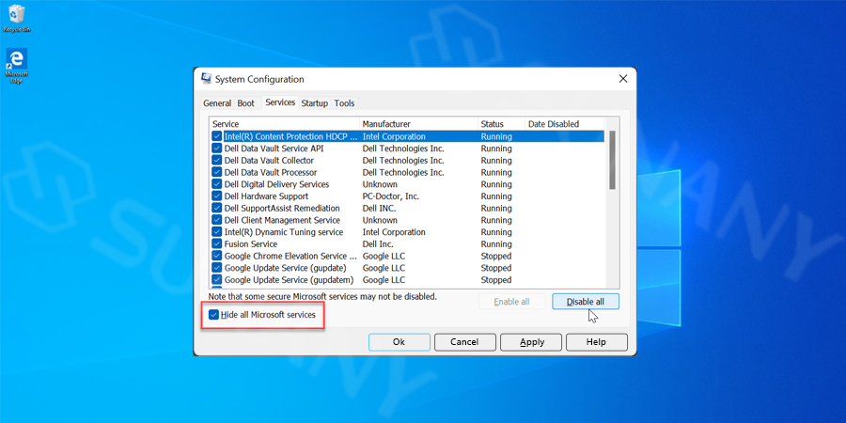Click Stopped status of Google Chrome Elevation Service
This screenshot has width=846, height=423.
point(495,256)
